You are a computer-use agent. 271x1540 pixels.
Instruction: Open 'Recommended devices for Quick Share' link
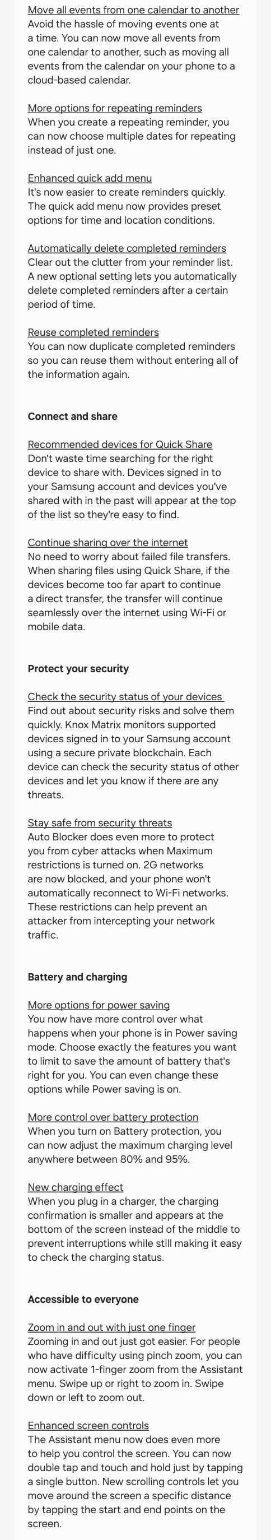pyautogui.click(x=120, y=444)
